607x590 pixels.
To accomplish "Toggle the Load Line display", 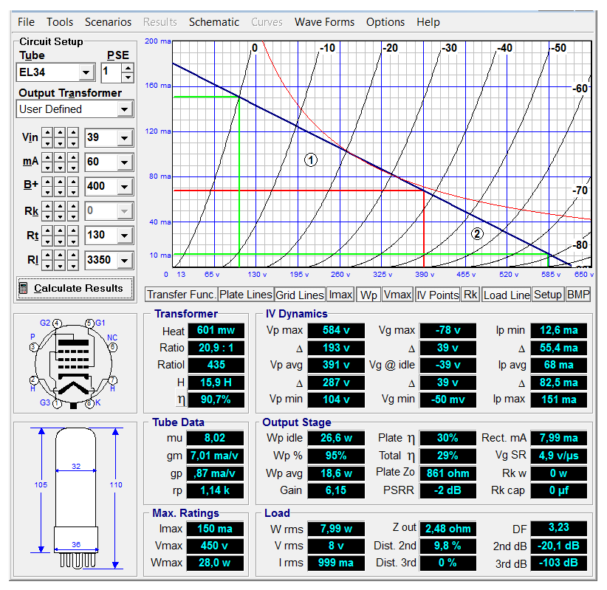I will [507, 295].
